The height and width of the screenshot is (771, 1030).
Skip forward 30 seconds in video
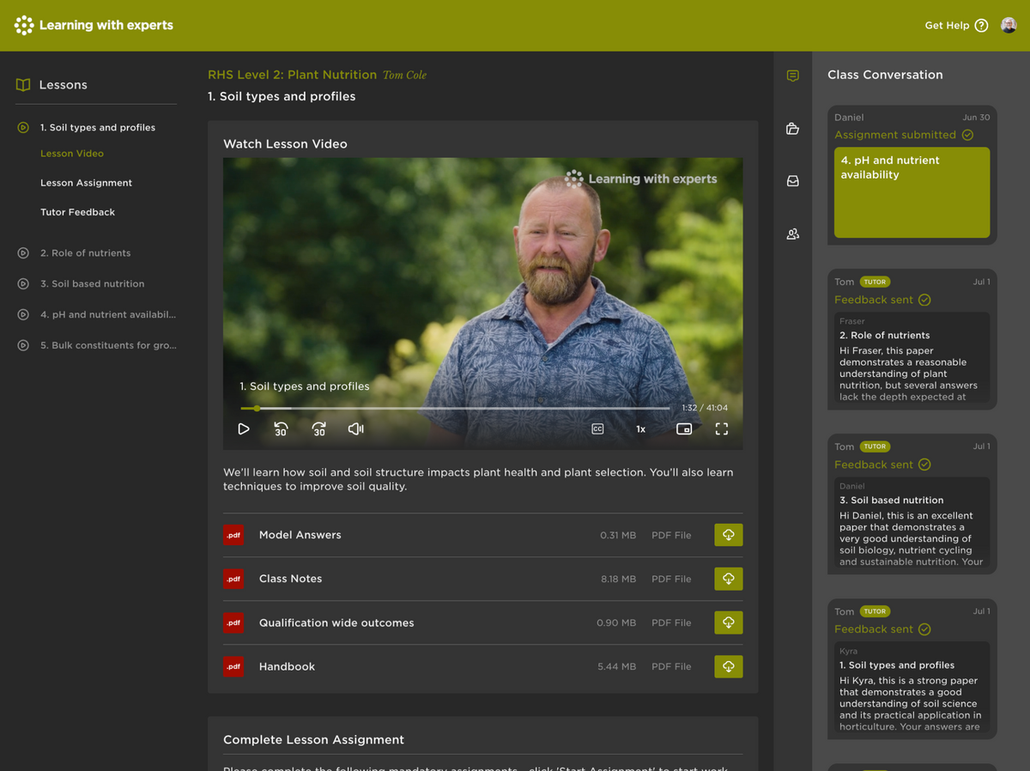click(318, 428)
